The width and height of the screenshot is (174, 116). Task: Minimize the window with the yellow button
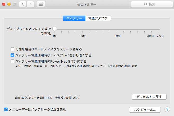pyautogui.click(x=9, y=4)
